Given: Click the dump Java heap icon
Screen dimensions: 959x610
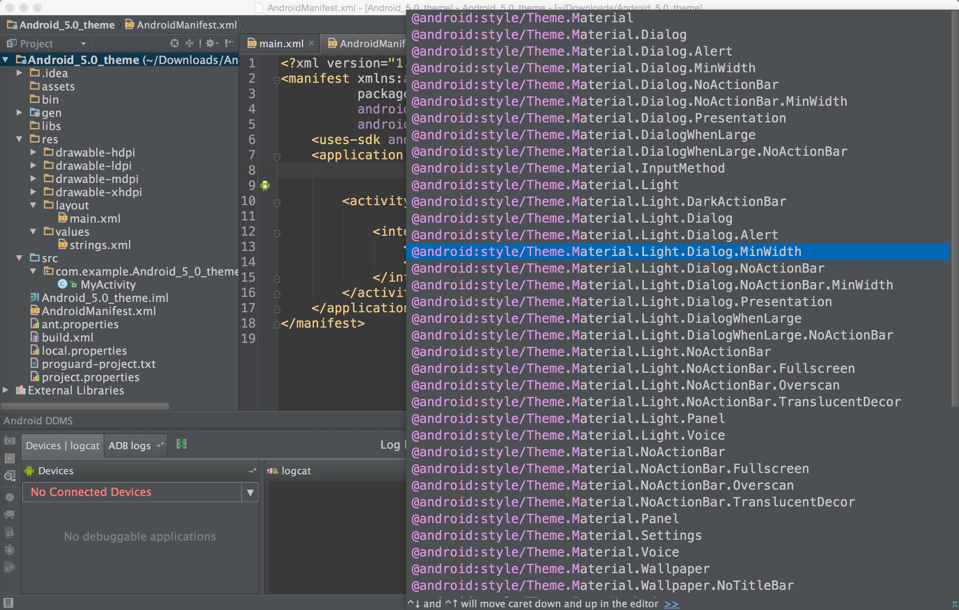Looking at the screenshot, I should coord(9,532).
